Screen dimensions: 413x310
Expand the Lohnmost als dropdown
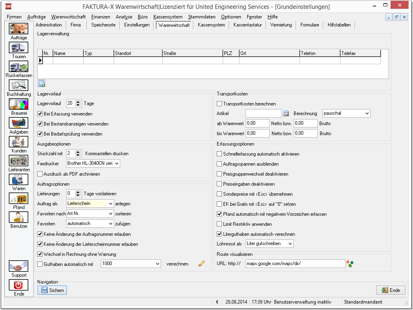(x=270, y=243)
